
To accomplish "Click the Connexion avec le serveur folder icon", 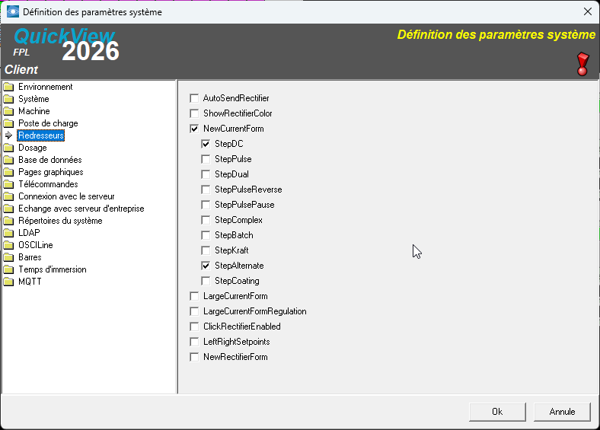I will (x=8, y=196).
